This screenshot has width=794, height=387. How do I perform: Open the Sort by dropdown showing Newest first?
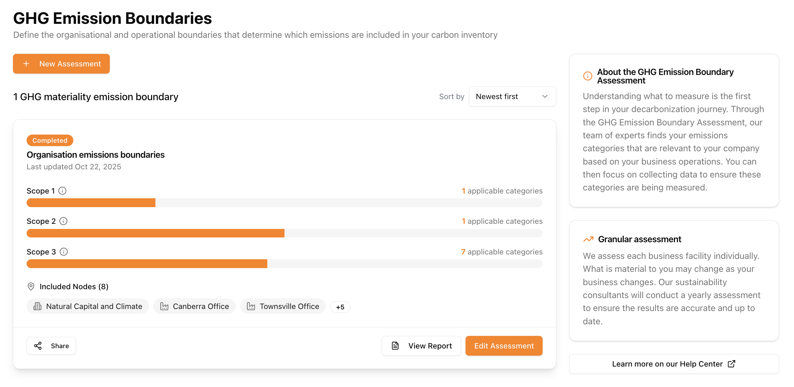[512, 96]
